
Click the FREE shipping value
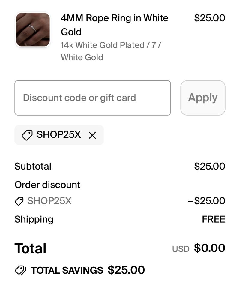coord(213,219)
